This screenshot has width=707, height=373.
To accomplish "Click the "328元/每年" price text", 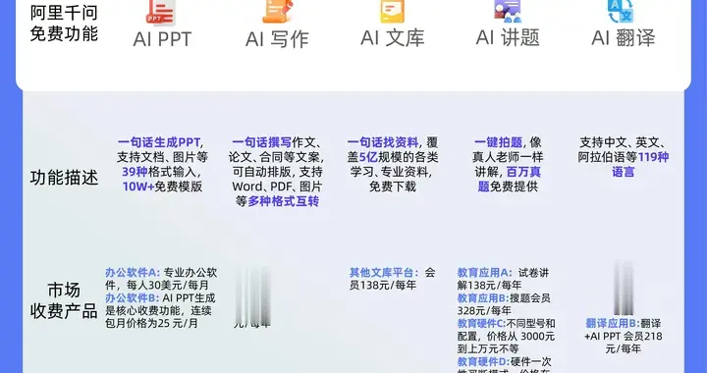I will tap(484, 311).
